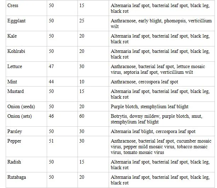Viewport: 217px width, 188px height.
Task: Select the Radish crop name
Action: click(x=14, y=162)
